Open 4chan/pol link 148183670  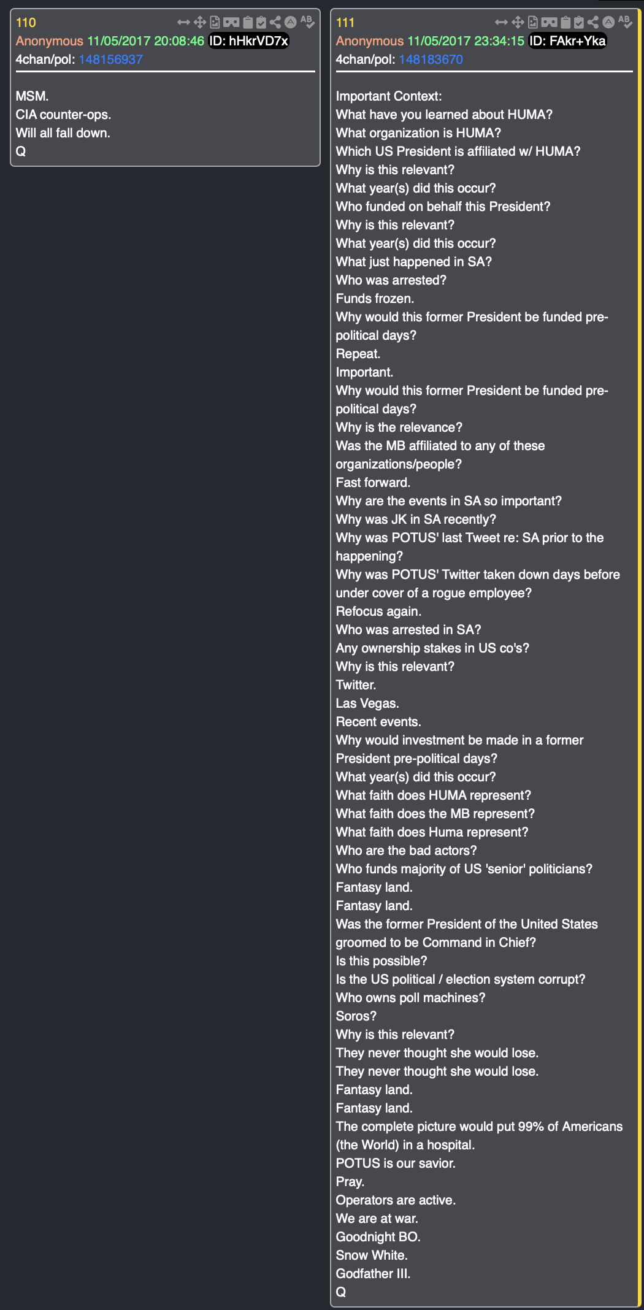431,59
